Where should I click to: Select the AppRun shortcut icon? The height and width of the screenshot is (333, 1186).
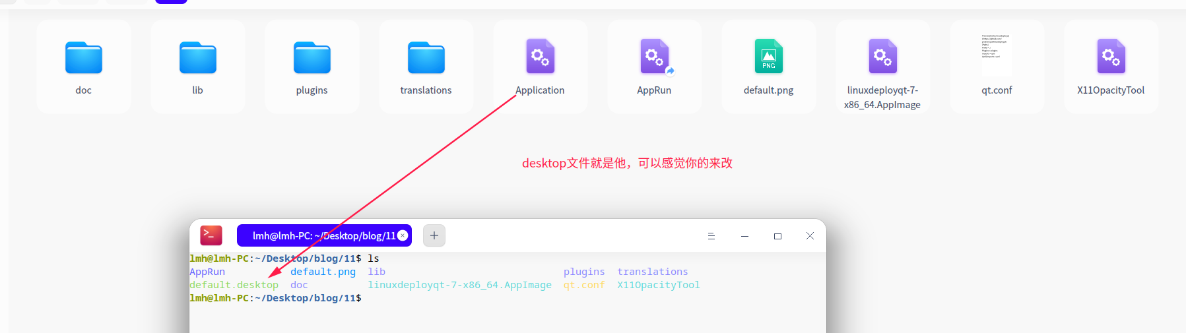655,56
